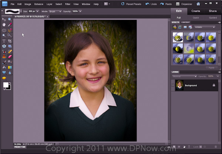Switch to the Create tab
This screenshot has width=222, height=154.
pyautogui.click(x=196, y=11)
